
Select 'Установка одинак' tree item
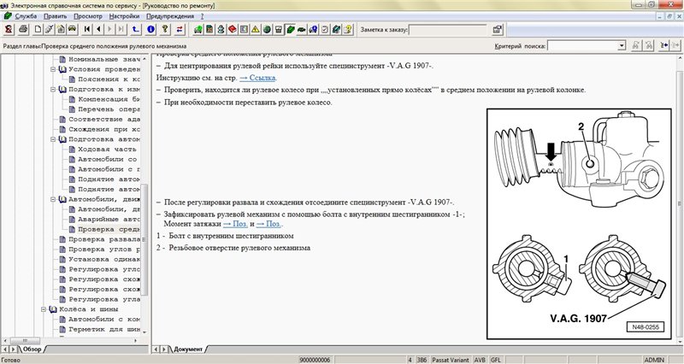[104, 260]
